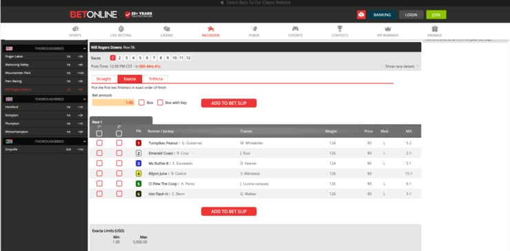The image size is (510, 251).
Task: Pick Turnpikes Peanut for 1st place
Action: (99, 143)
